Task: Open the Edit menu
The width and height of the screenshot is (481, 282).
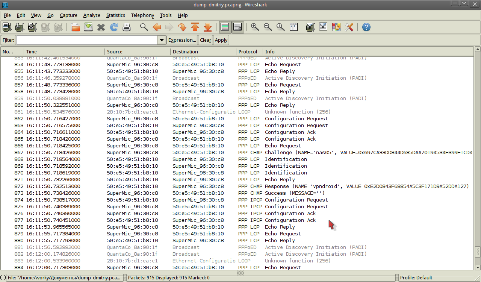Action: [21, 15]
